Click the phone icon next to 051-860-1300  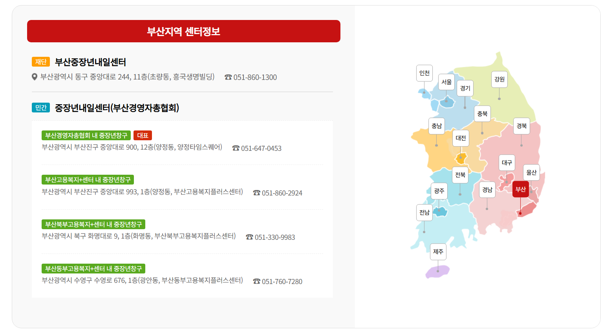click(x=228, y=77)
